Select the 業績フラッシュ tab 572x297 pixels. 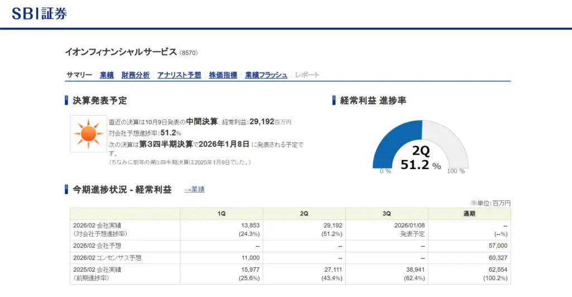click(x=266, y=75)
